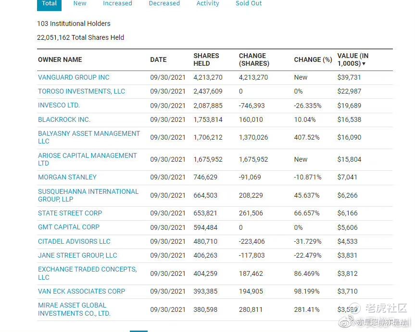Open VAN ECK ASSOCIATES CORP link
Viewport: 415px width, 332px height.
click(x=82, y=291)
